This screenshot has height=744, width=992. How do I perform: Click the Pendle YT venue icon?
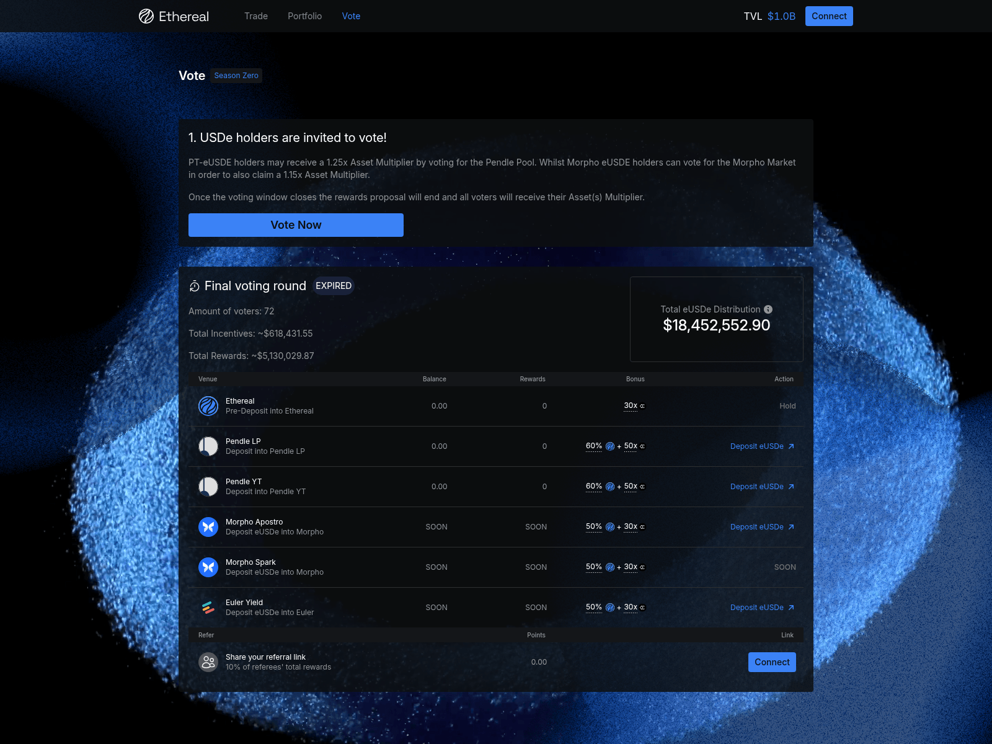(208, 487)
